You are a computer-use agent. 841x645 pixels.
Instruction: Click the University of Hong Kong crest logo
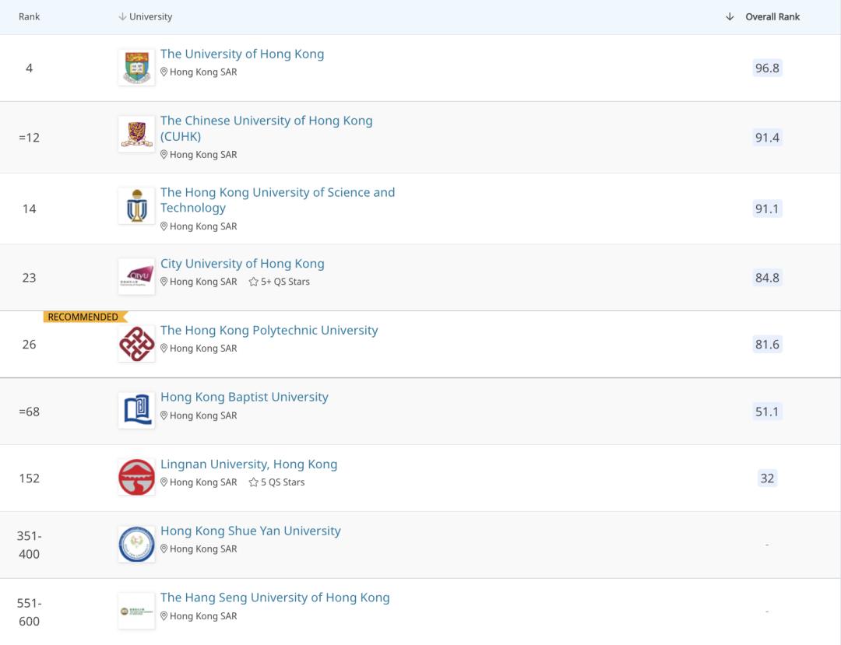(x=136, y=68)
